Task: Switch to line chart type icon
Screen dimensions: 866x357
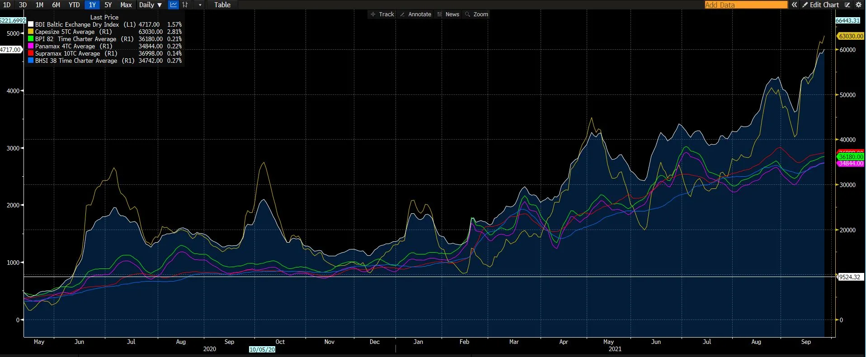Action: click(174, 5)
